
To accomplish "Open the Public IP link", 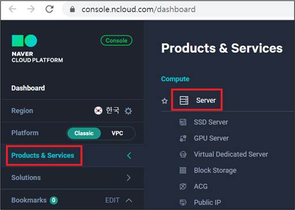I will click(x=207, y=203).
